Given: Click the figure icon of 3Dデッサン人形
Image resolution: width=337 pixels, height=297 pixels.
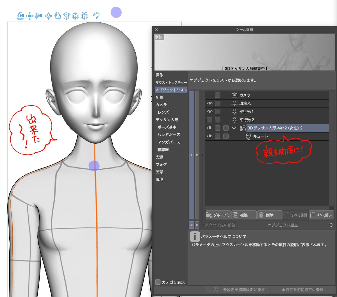Looking at the screenshot, I should click(x=243, y=128).
